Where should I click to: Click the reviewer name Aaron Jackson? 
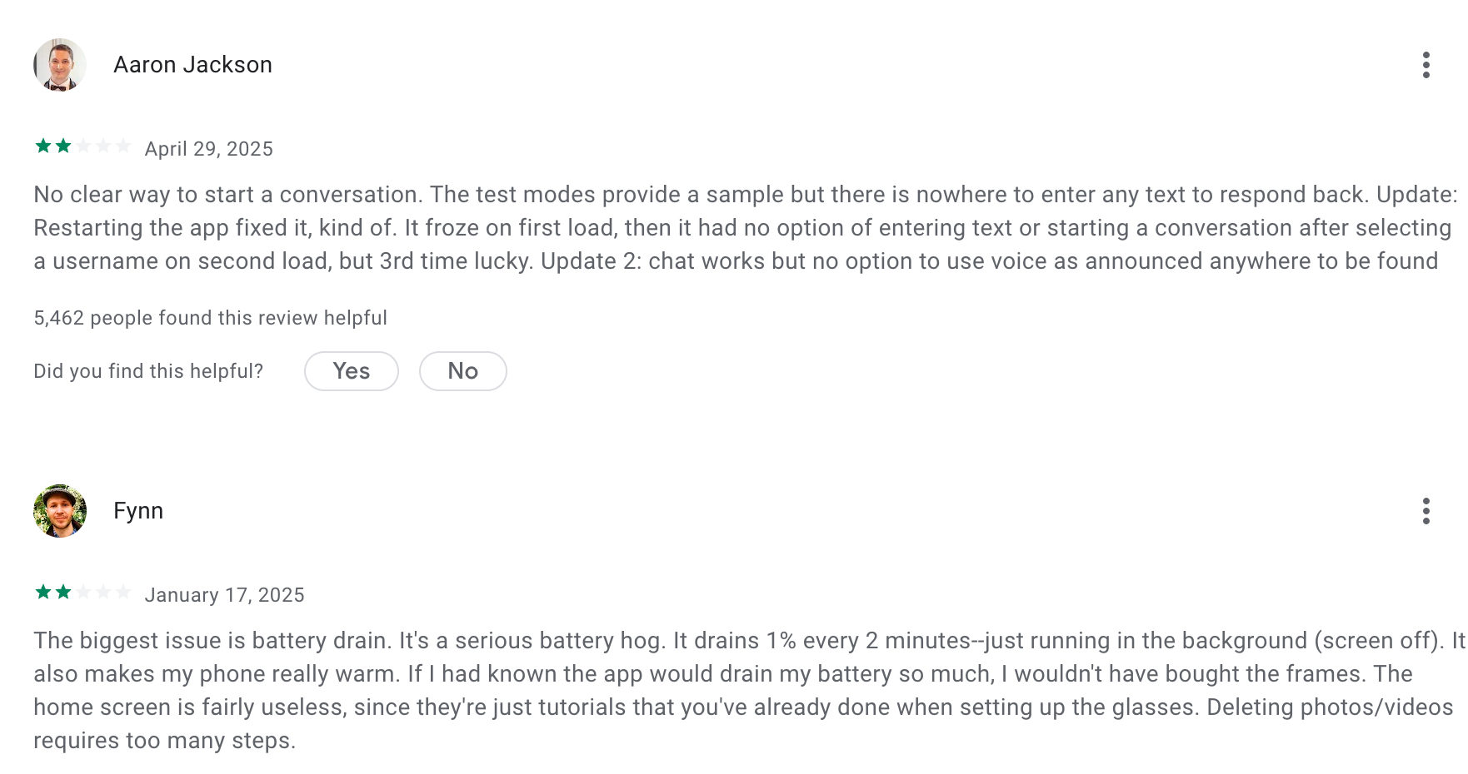click(192, 65)
